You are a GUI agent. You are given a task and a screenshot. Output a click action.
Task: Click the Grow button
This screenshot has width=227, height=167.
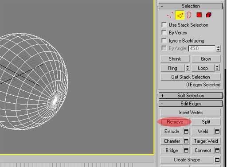206,59
